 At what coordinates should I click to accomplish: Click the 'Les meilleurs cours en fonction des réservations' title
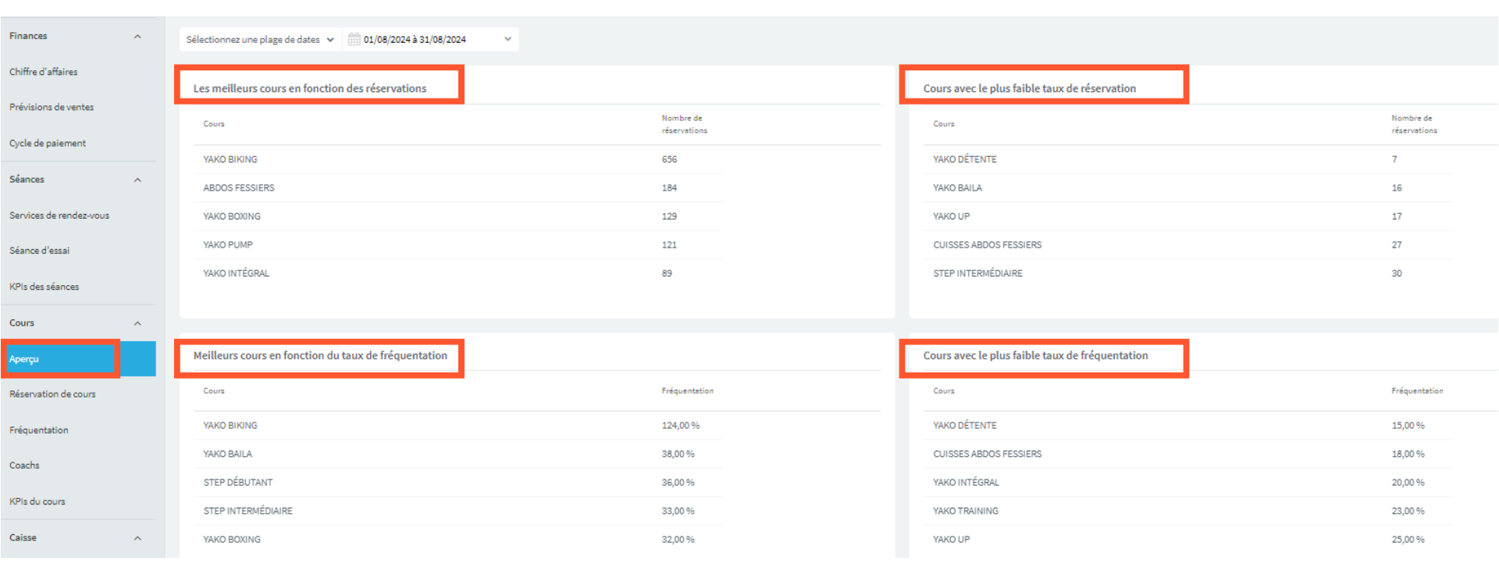(x=310, y=88)
